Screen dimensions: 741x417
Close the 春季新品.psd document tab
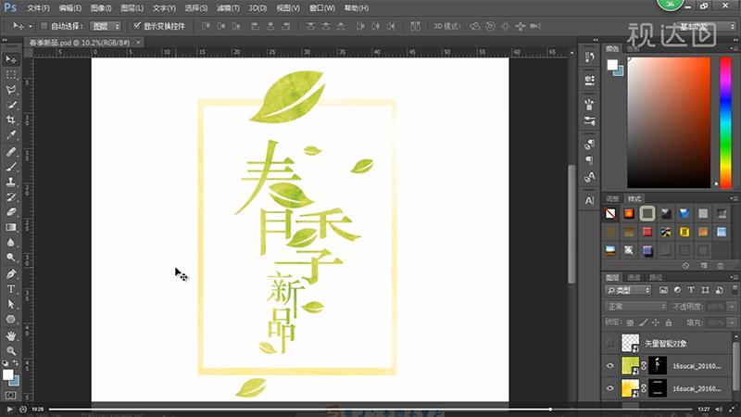(138, 42)
